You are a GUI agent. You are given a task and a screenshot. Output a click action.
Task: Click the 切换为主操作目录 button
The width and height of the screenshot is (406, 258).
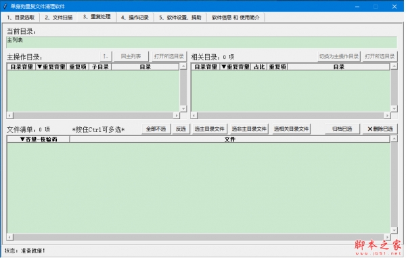[339, 56]
